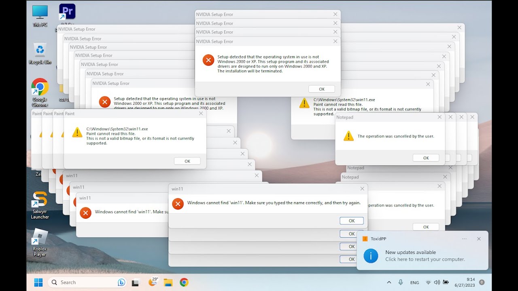Select the Salwyrr Launcher desktop icon
518x291 pixels.
click(x=40, y=205)
